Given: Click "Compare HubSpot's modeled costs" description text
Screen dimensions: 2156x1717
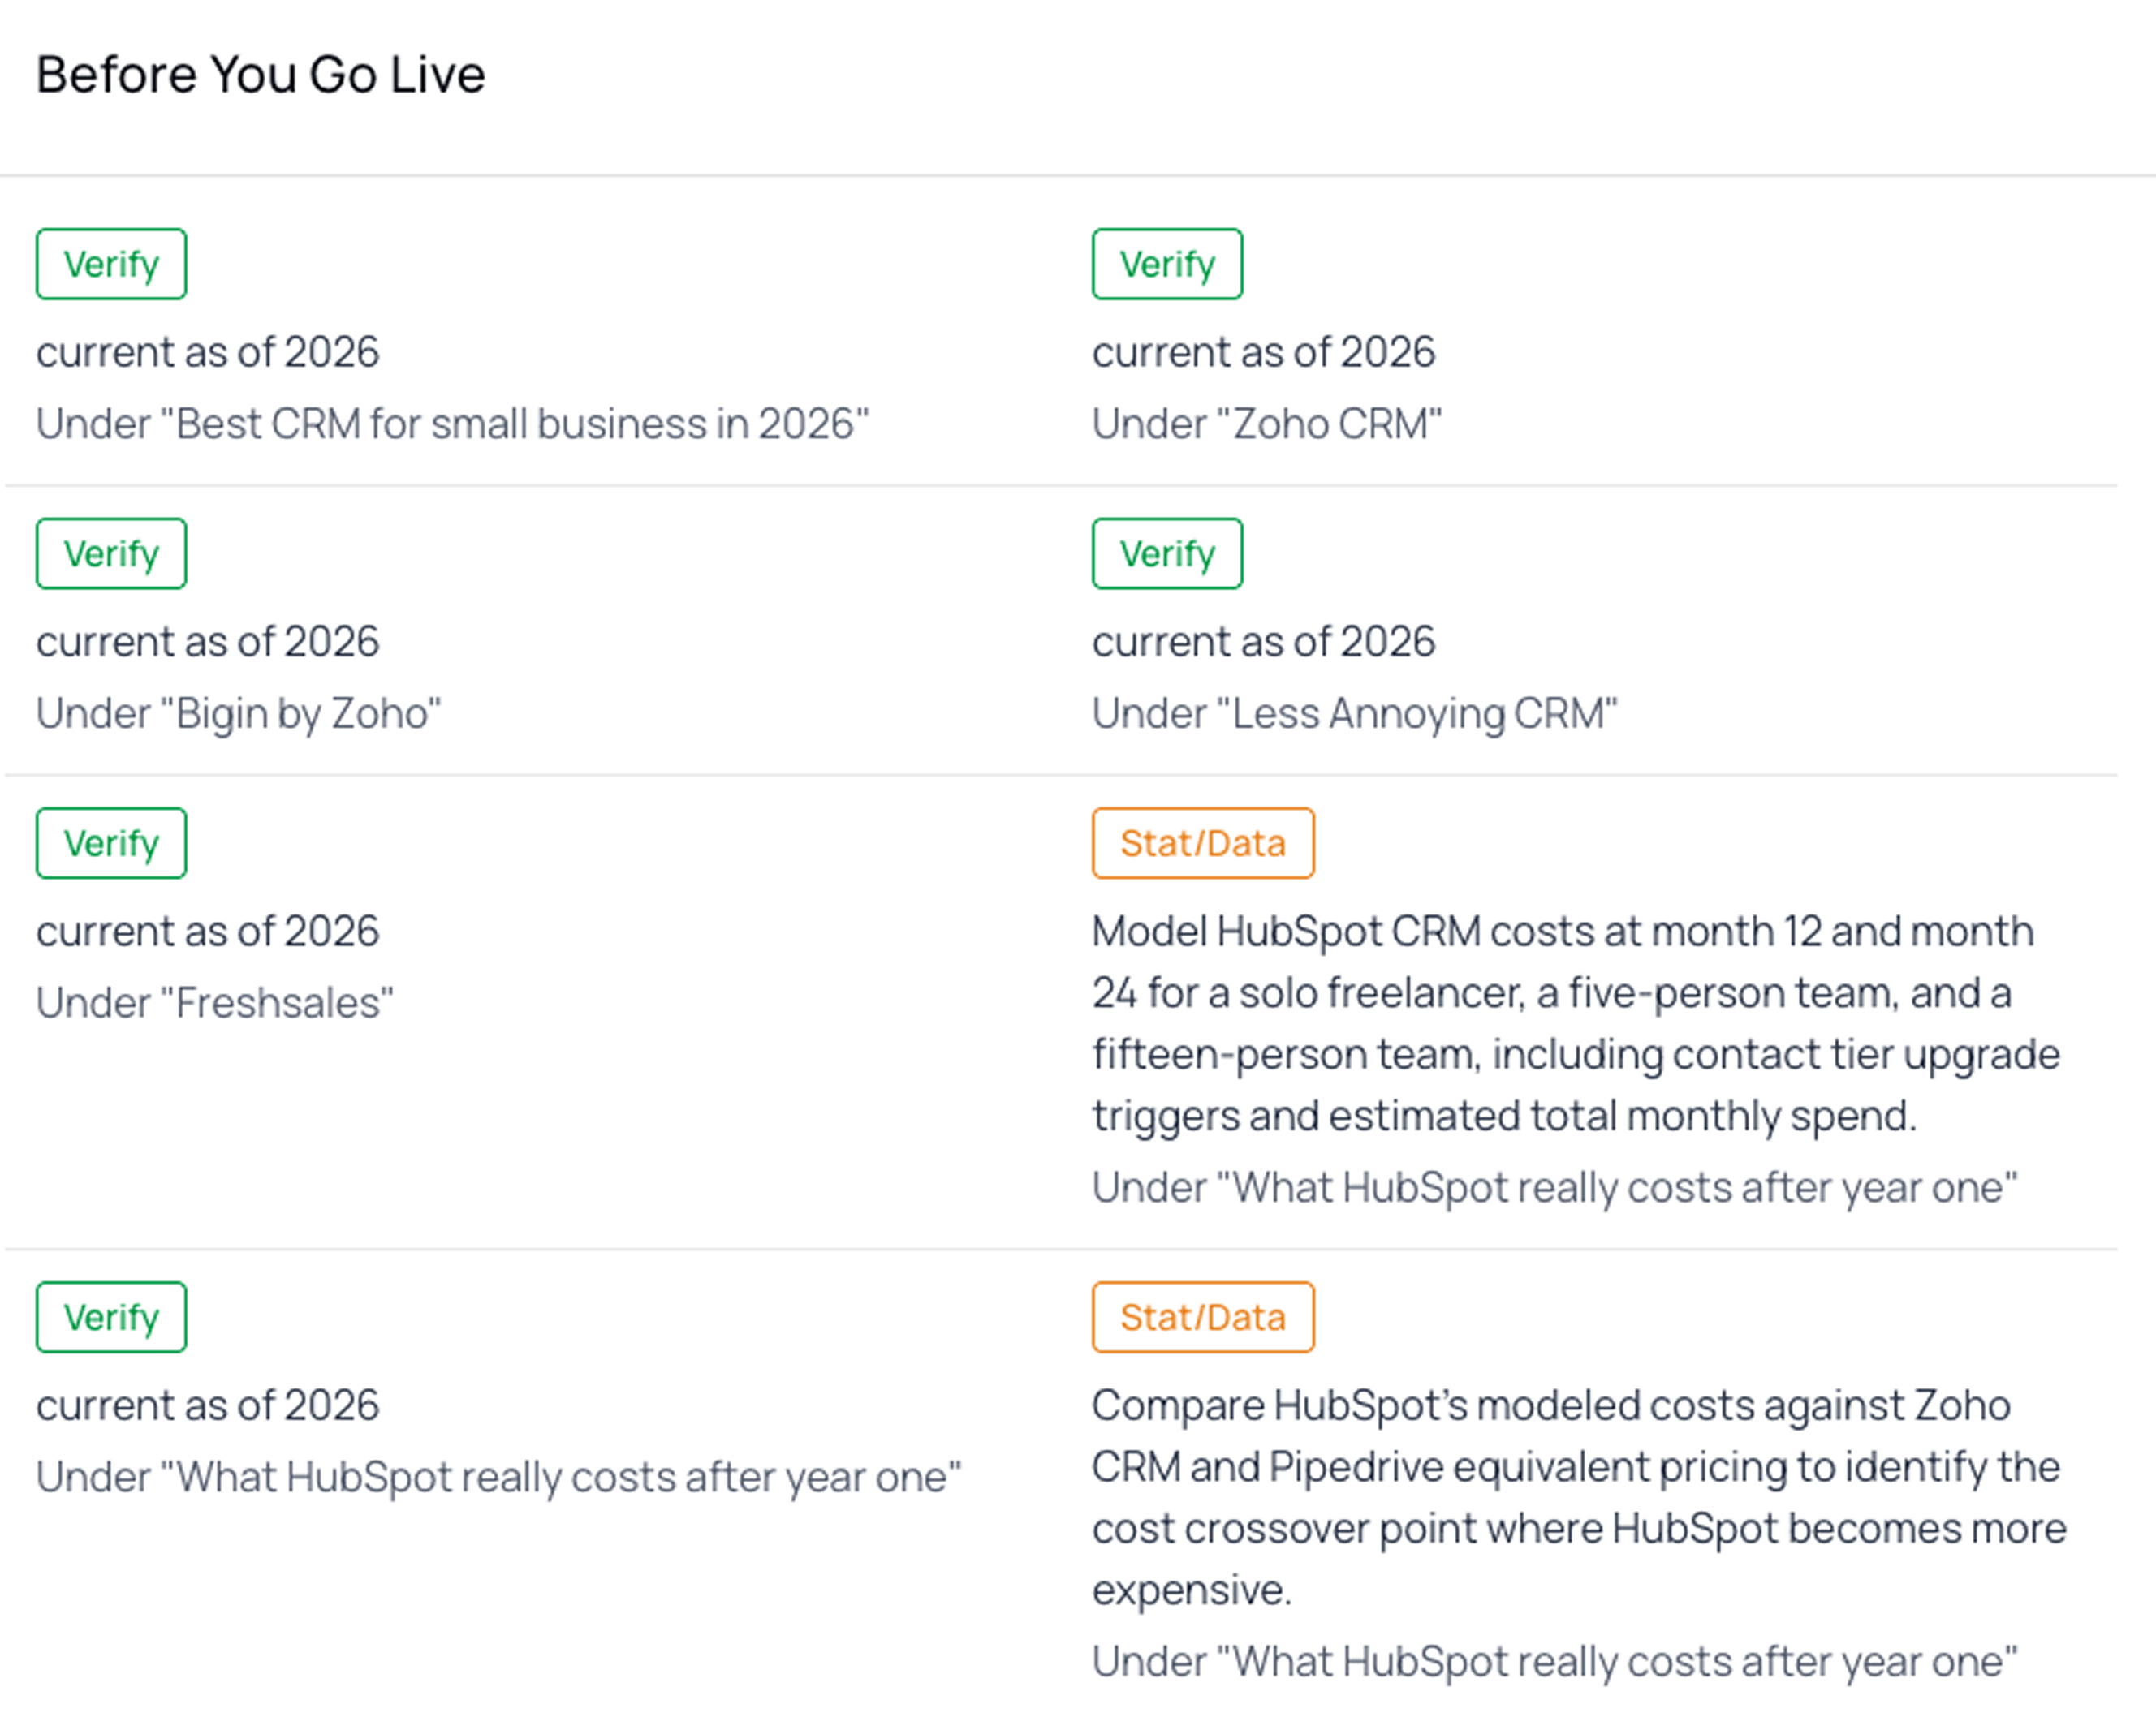Looking at the screenshot, I should [1579, 1497].
